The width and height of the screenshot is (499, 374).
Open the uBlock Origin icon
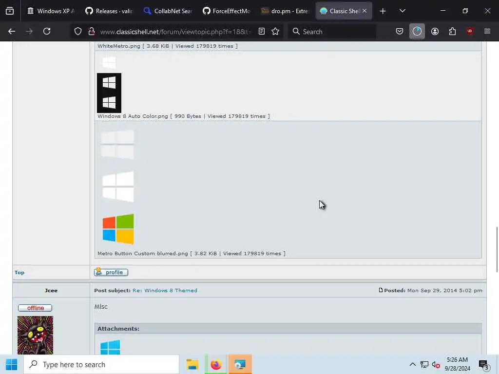(470, 31)
